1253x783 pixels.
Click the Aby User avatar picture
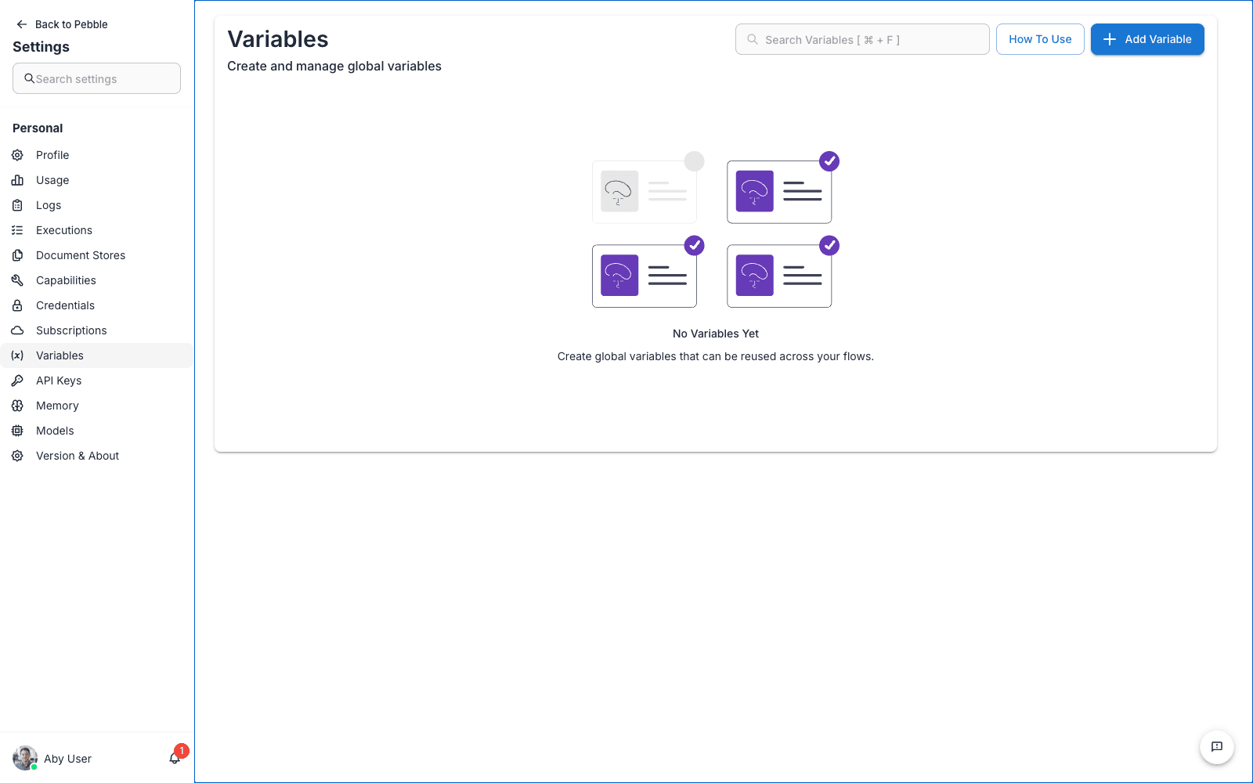pyautogui.click(x=25, y=758)
